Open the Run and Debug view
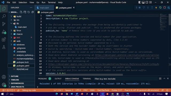This screenshot has height=96, width=171. coord(4,32)
